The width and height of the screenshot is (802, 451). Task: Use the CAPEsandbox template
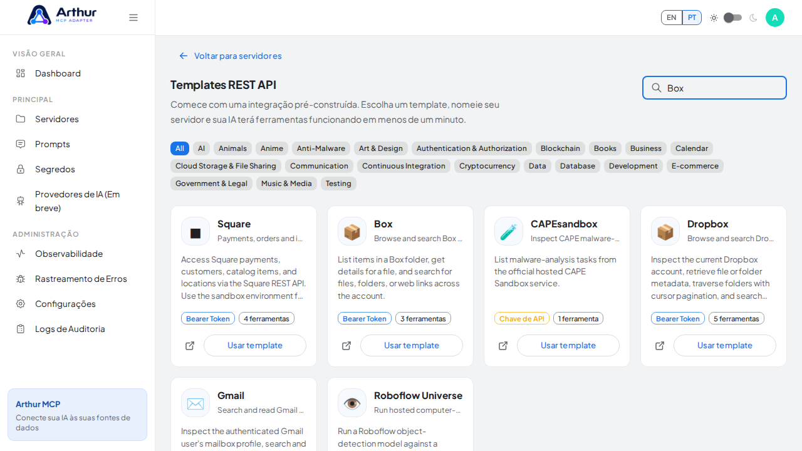coord(568,346)
